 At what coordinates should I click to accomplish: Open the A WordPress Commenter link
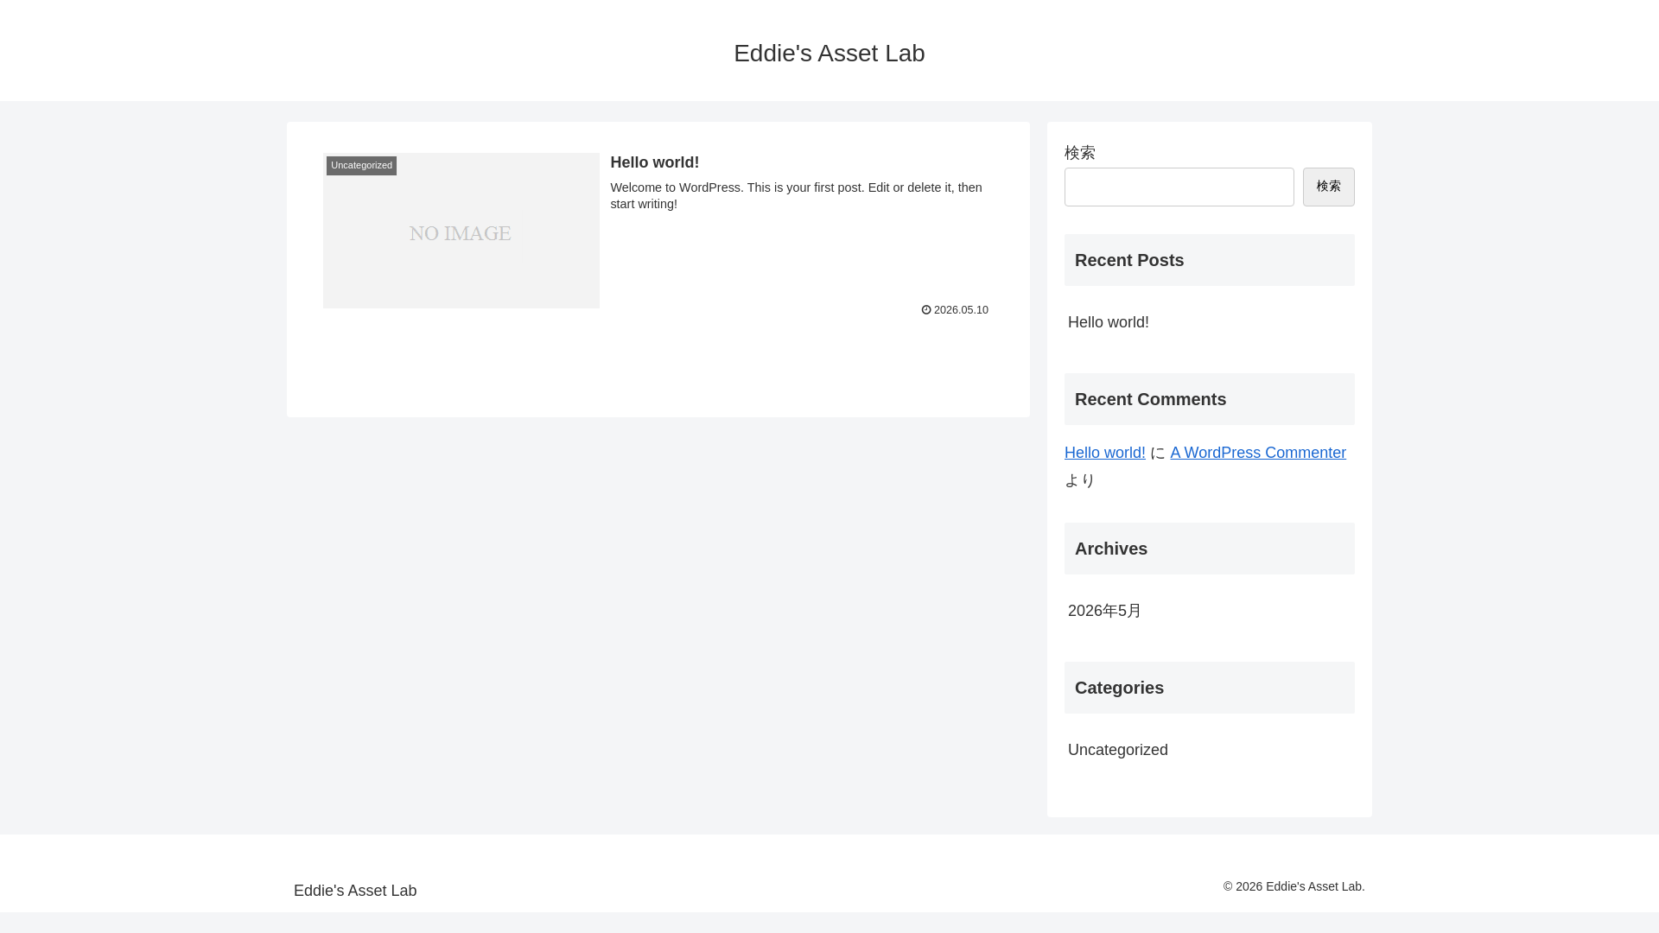coord(1258,453)
